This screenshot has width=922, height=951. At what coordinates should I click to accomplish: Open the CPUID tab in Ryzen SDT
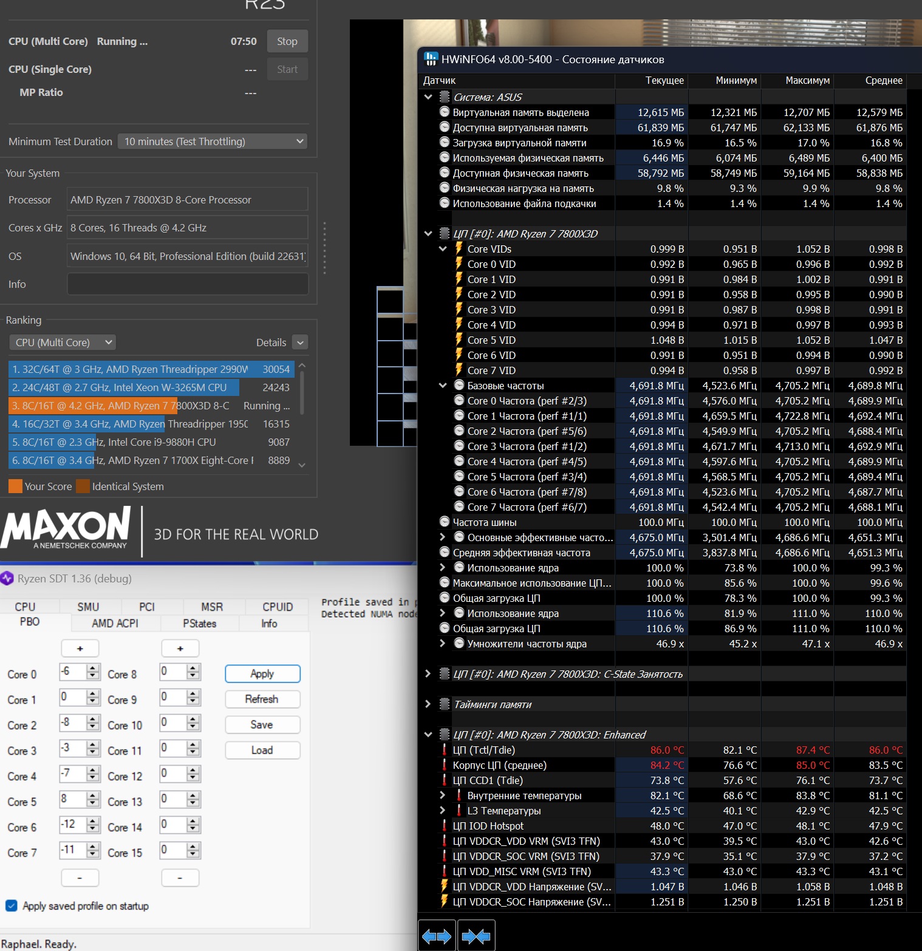[278, 607]
